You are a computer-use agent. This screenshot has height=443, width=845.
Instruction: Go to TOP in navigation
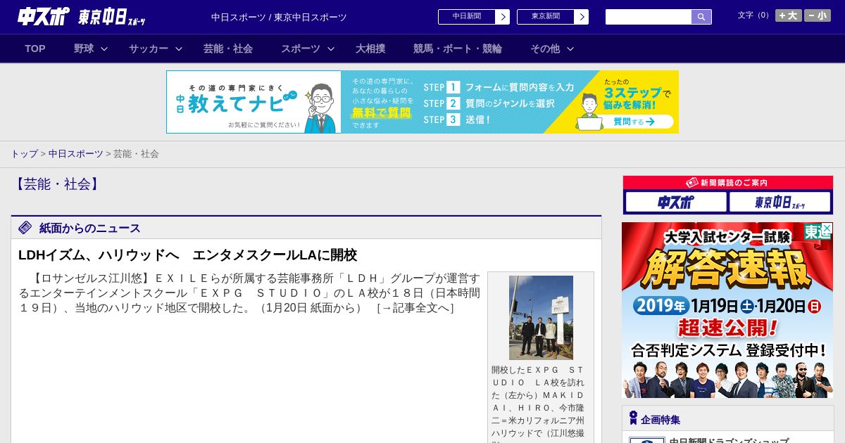coord(35,49)
